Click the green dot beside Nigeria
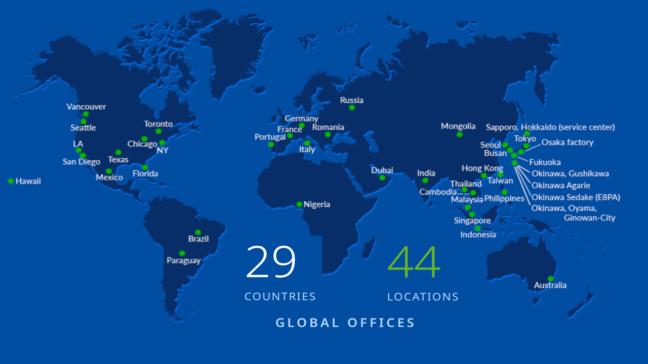 click(x=299, y=204)
